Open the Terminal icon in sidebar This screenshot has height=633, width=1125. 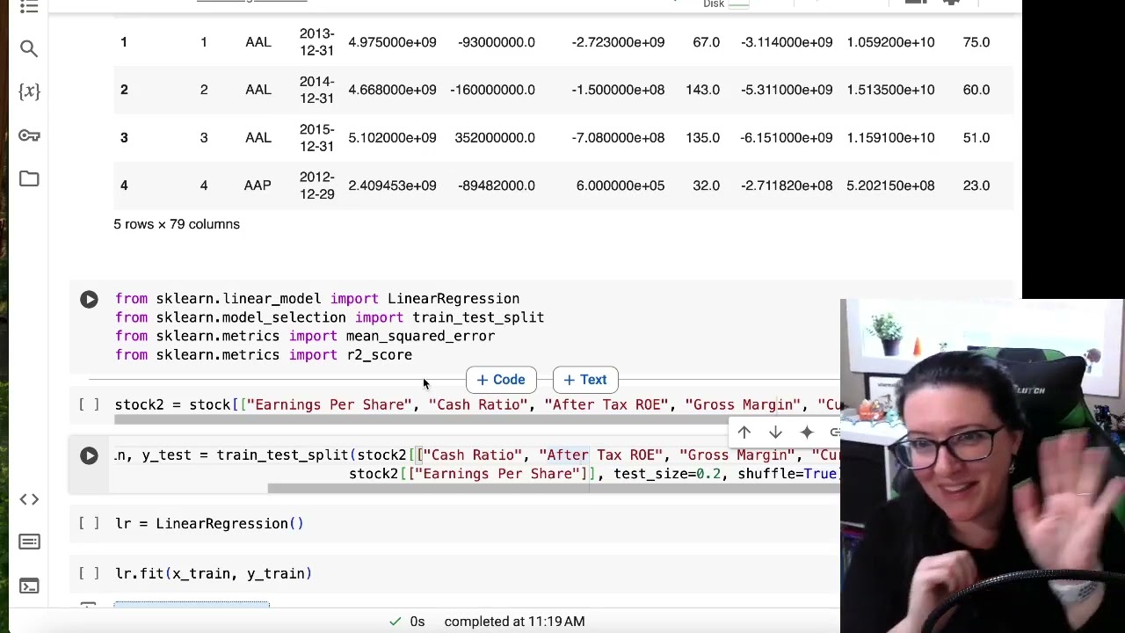pos(29,586)
